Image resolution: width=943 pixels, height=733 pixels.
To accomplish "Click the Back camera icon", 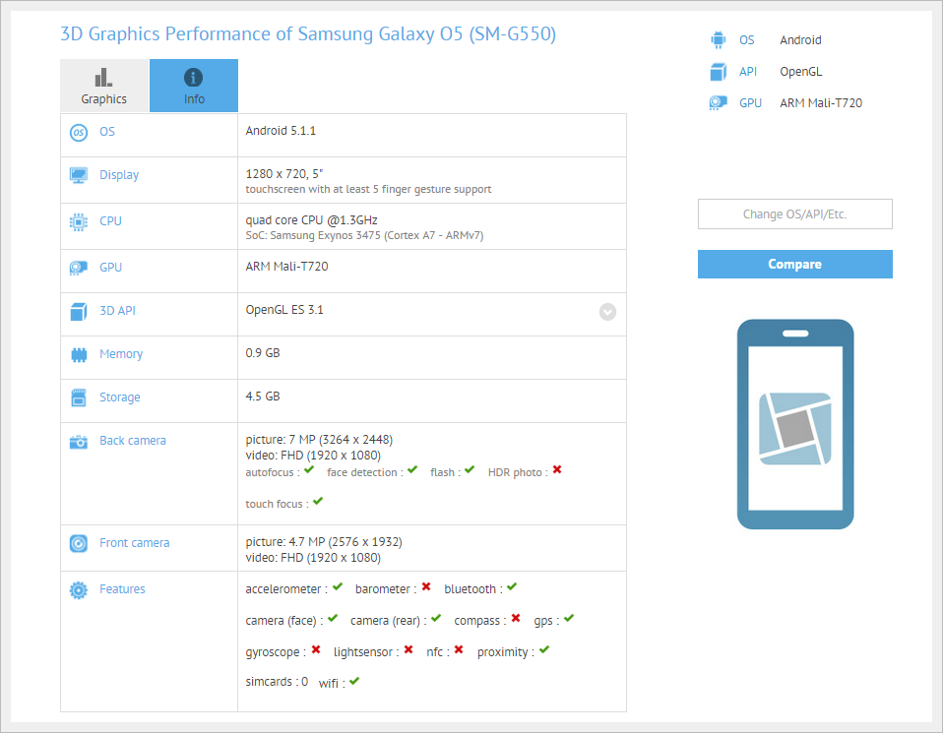I will click(79, 442).
